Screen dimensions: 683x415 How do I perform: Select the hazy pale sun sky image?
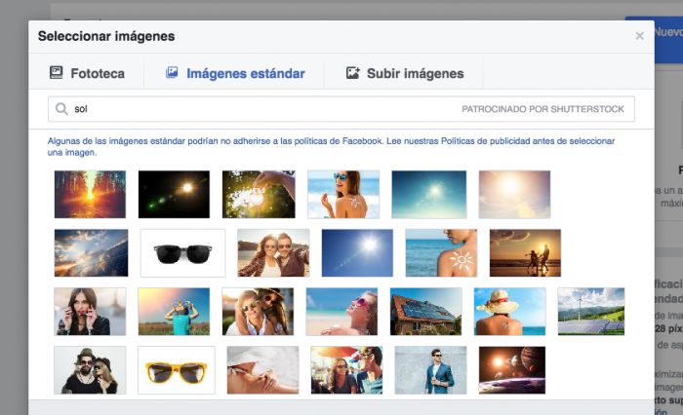pos(514,195)
